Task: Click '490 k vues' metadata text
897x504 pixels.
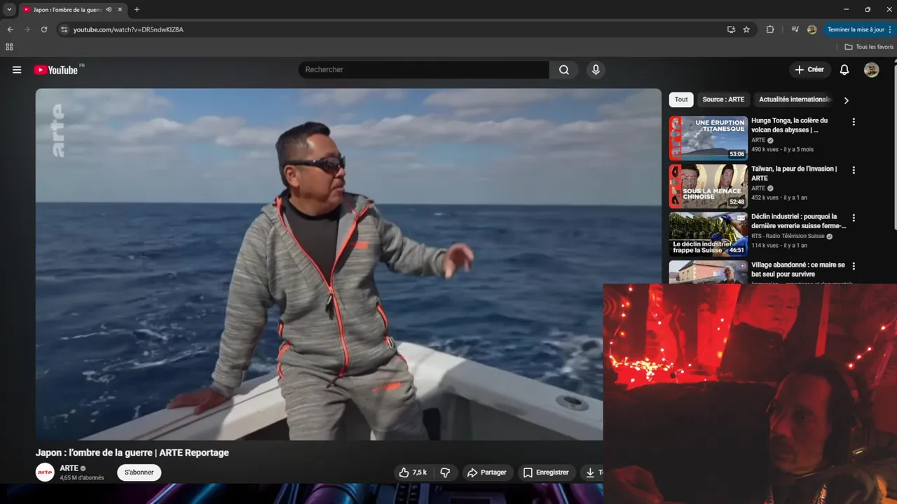Action: point(765,150)
